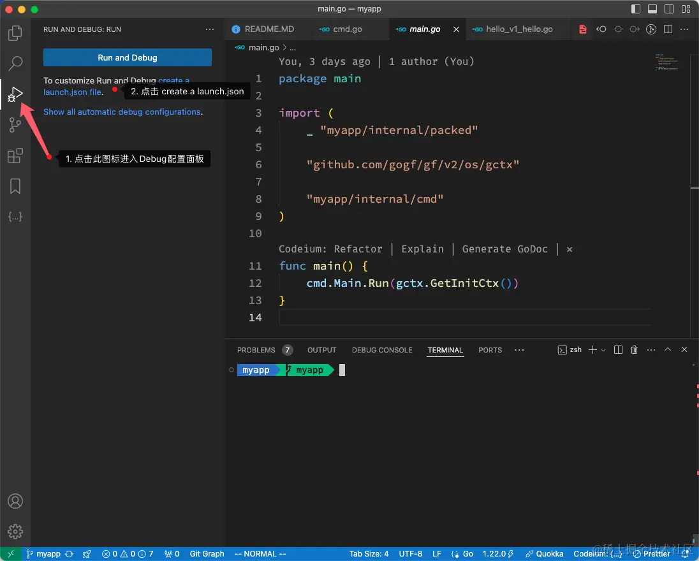Screen dimensions: 699x561
Task: Close the bottom panel
Action: tap(684, 350)
